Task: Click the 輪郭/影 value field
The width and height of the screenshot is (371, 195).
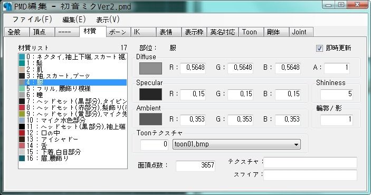Action: (337, 119)
